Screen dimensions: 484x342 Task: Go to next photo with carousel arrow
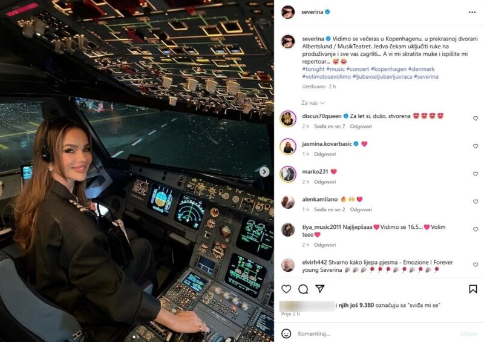pos(264,172)
